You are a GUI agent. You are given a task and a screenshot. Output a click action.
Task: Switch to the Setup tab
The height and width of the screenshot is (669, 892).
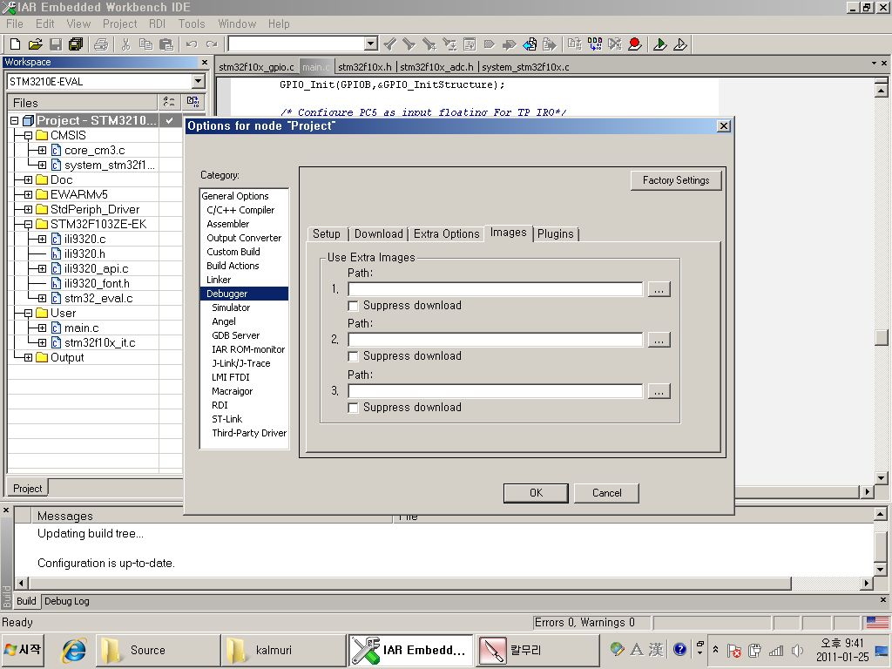(x=327, y=233)
